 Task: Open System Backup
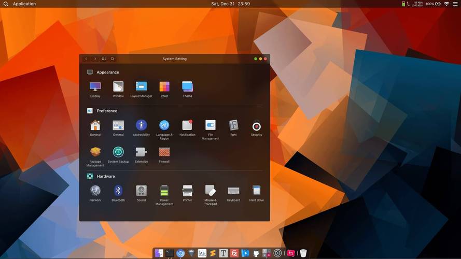click(118, 155)
